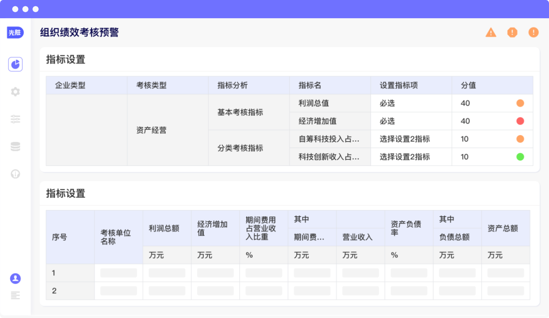
Task: Open the database stack sidebar icon
Action: 15,147
